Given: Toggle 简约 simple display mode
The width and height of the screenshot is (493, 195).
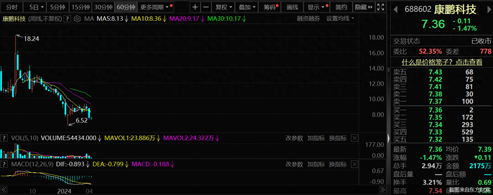Looking at the screenshot, I should pyautogui.click(x=341, y=7).
